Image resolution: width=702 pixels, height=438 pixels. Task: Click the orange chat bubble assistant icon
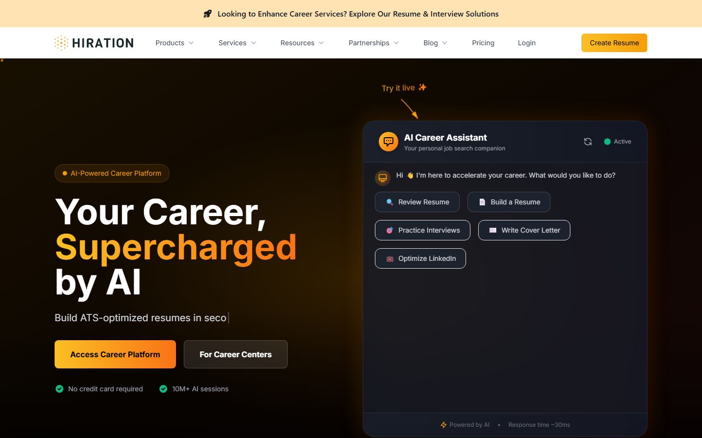point(389,142)
